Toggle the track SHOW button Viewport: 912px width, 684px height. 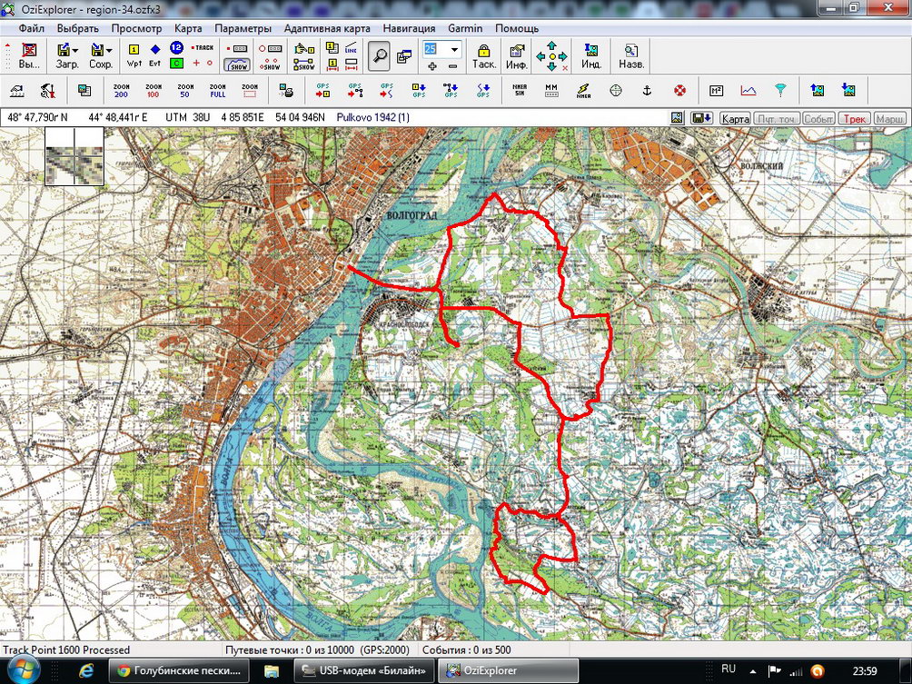(x=237, y=64)
